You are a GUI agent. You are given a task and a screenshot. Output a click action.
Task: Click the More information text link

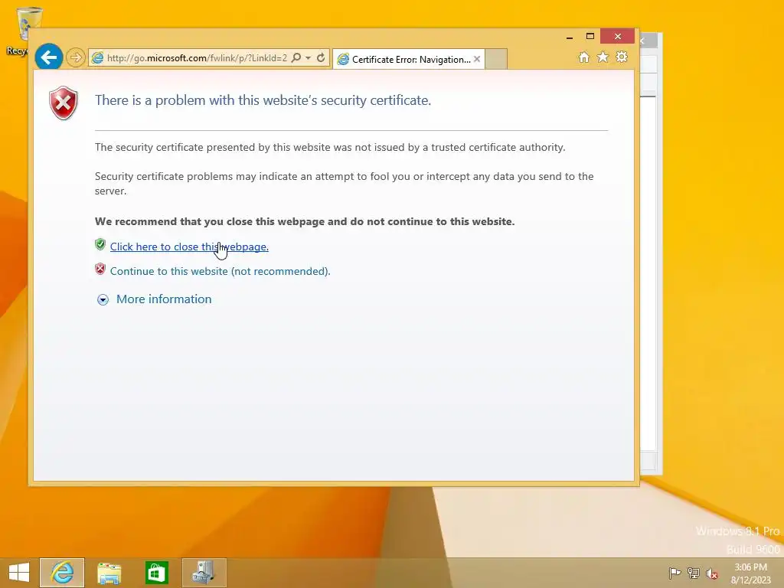pyautogui.click(x=164, y=299)
